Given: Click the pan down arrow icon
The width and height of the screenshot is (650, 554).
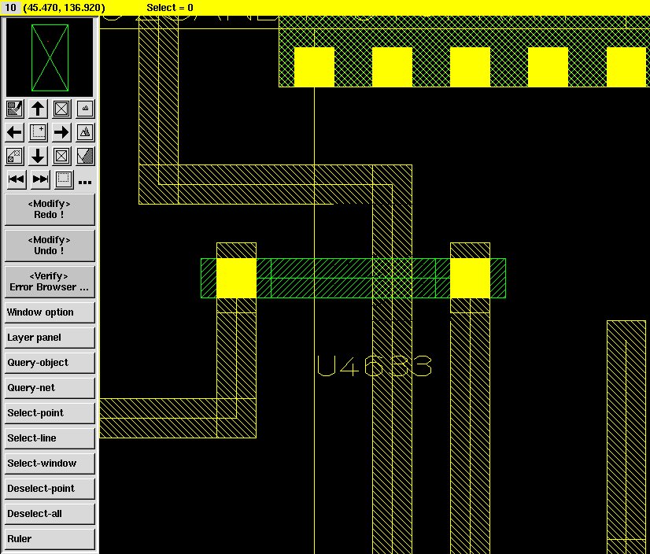Looking at the screenshot, I should (x=38, y=156).
